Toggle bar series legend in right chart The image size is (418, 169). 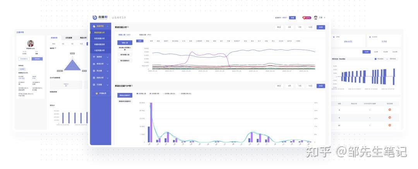pos(379,59)
